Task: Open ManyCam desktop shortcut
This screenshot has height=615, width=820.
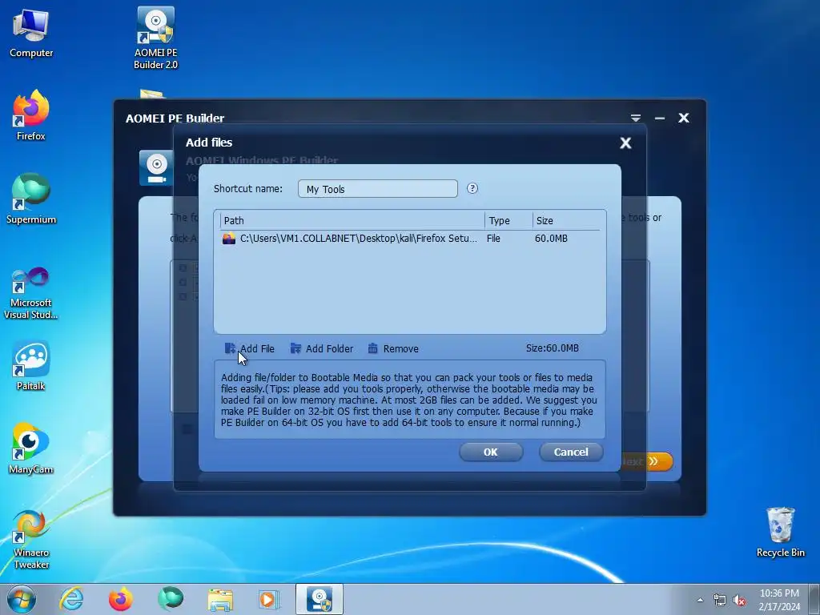Action: [31, 448]
